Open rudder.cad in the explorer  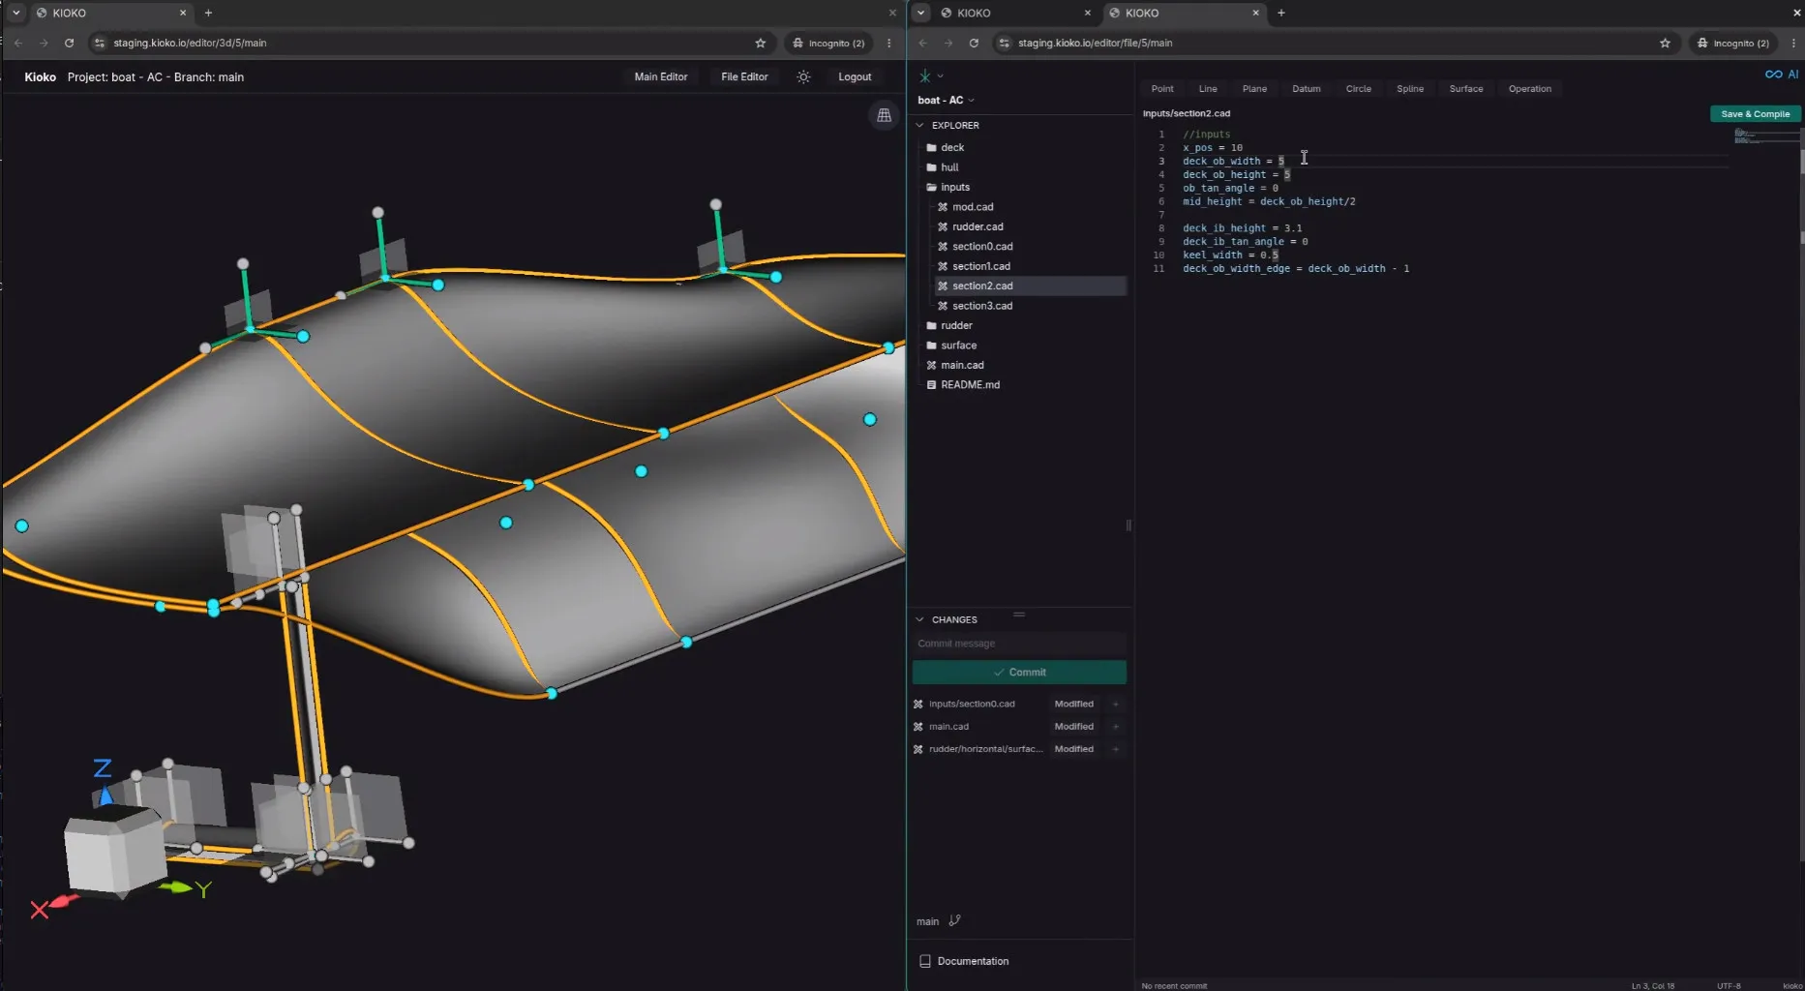(977, 226)
